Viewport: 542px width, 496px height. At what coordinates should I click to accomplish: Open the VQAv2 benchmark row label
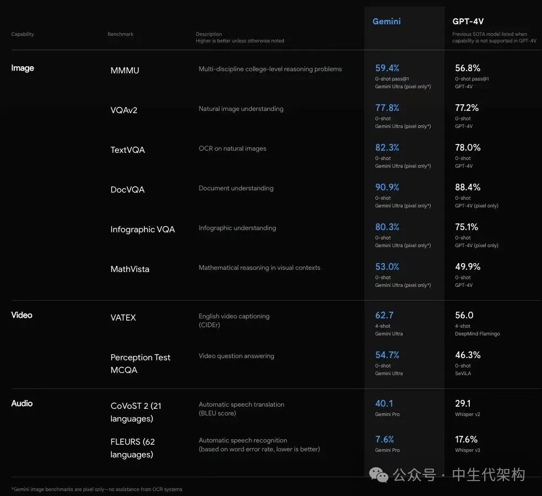pyautogui.click(x=124, y=110)
